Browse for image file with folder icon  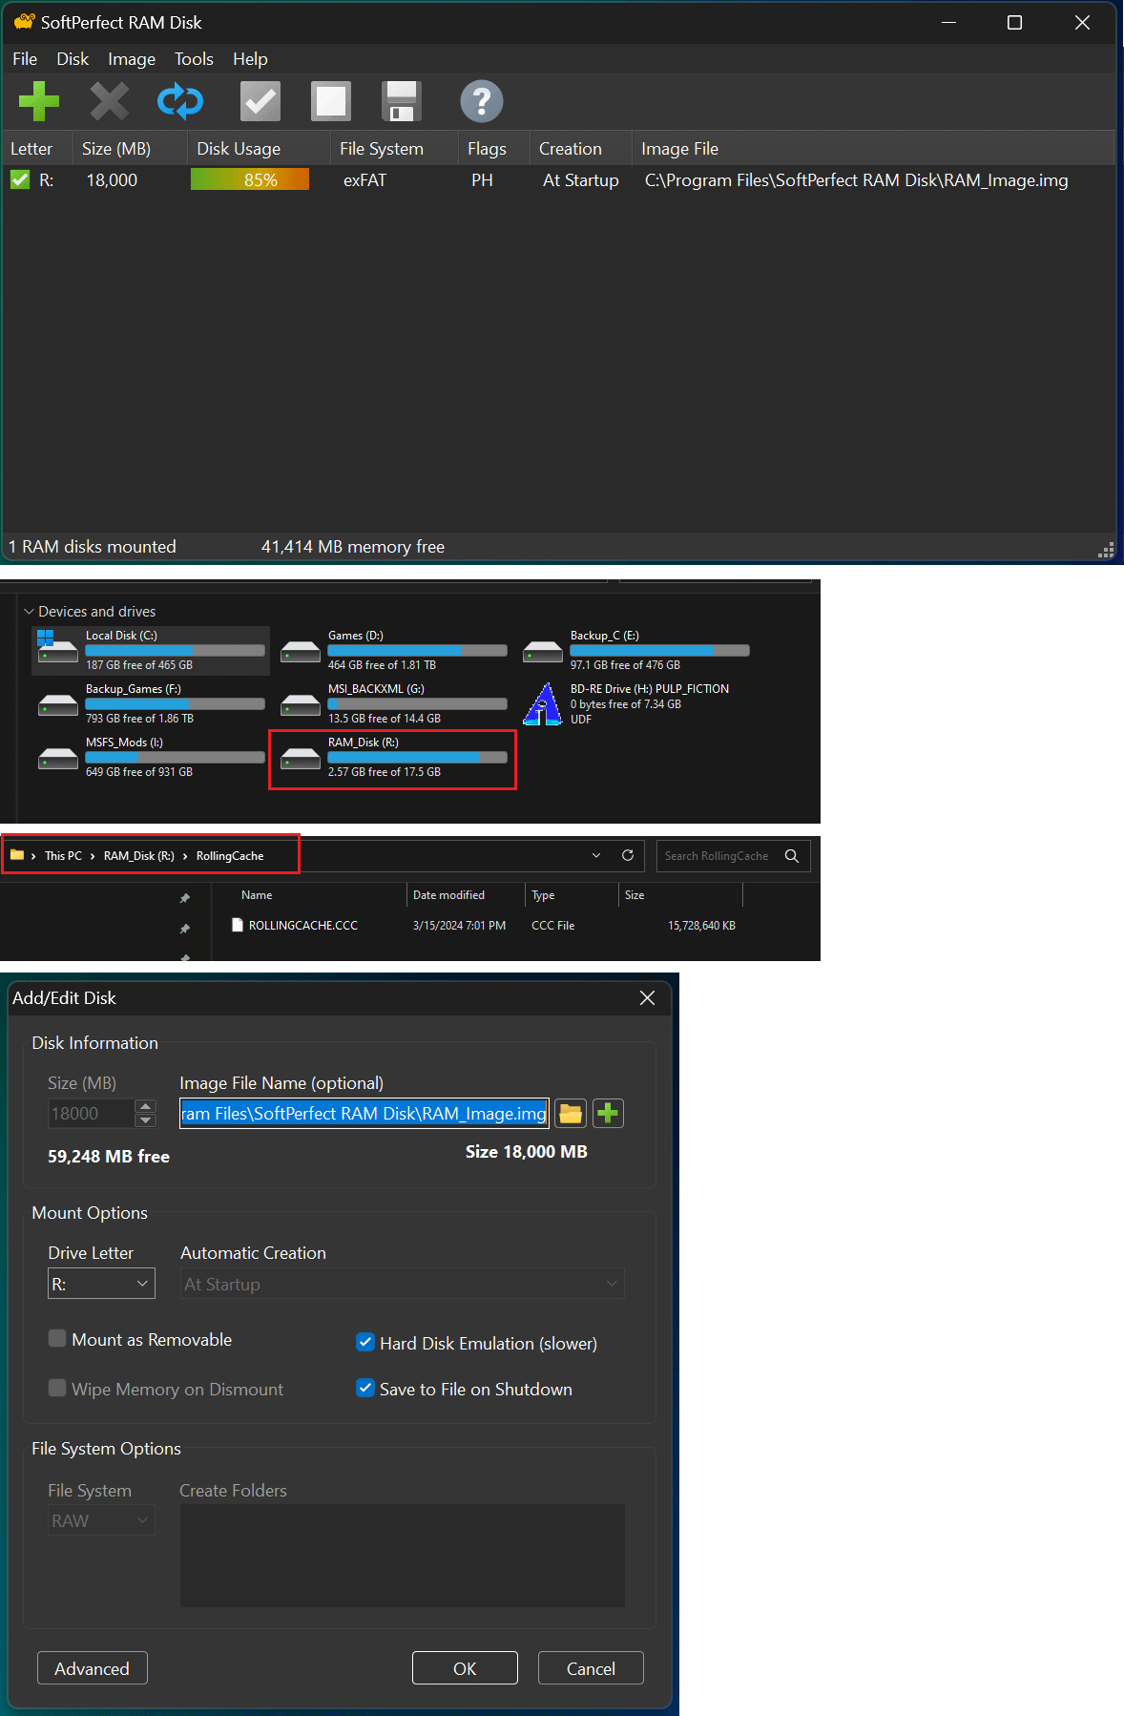pyautogui.click(x=571, y=1114)
